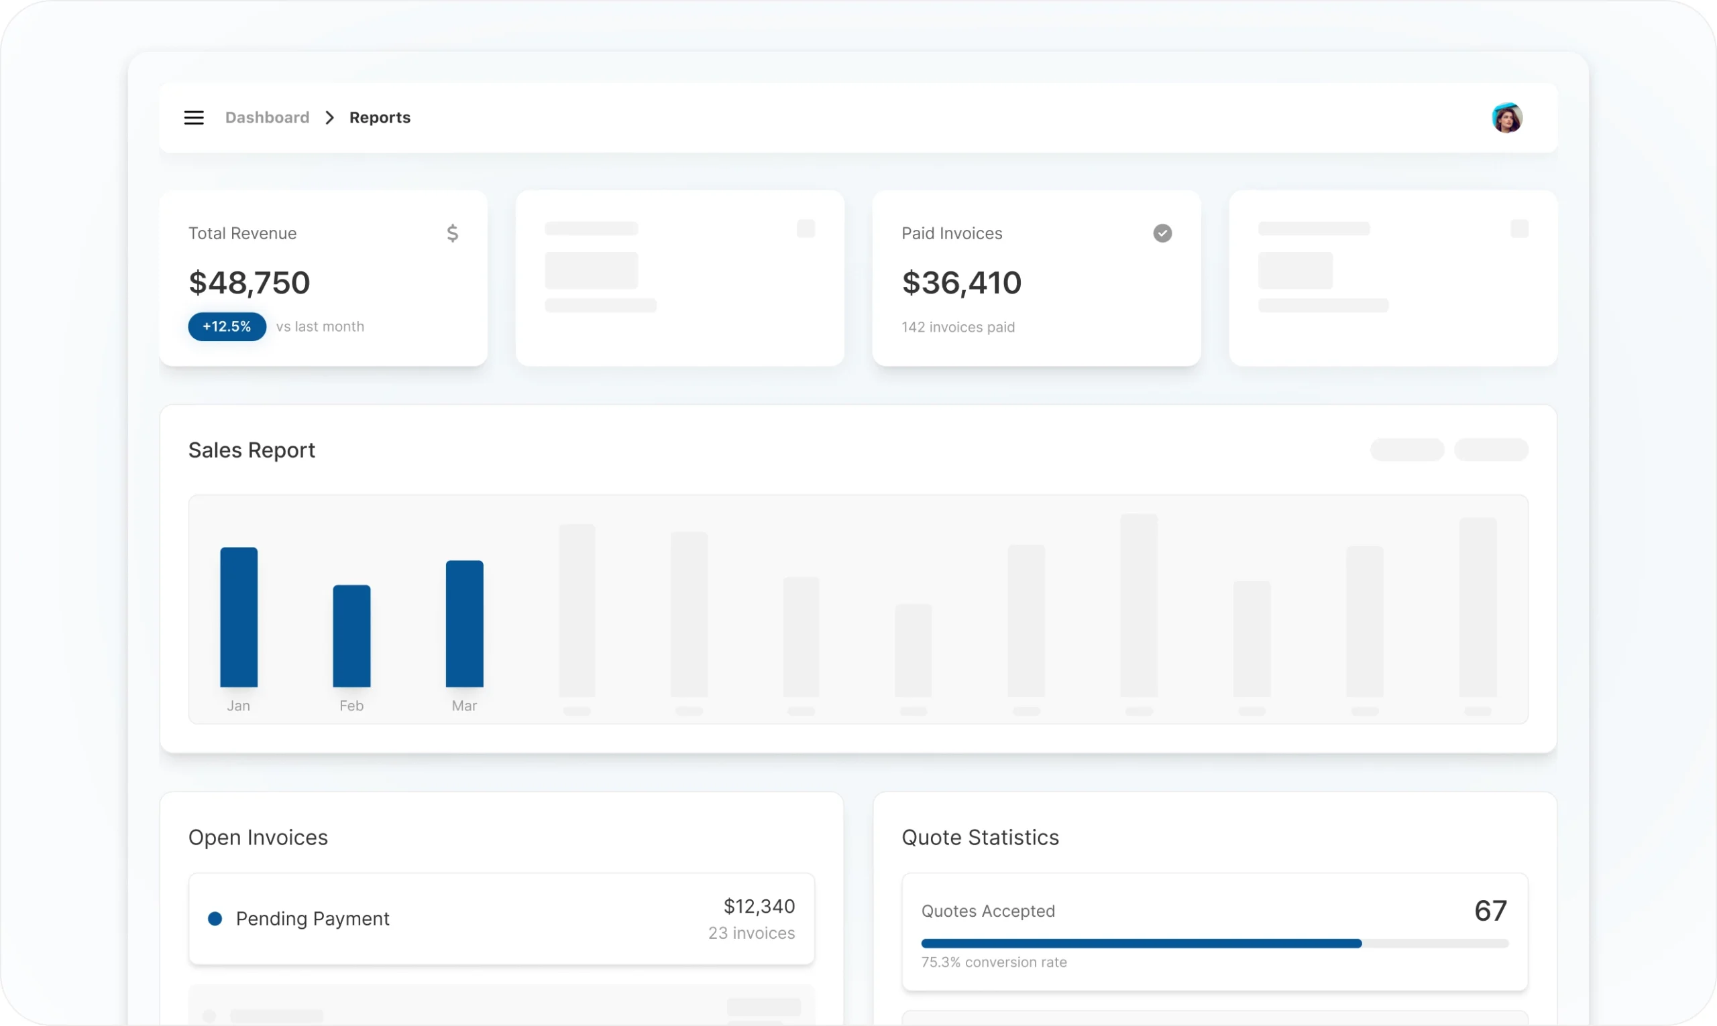Click the Quotes Accepted progress bar
This screenshot has width=1717, height=1026.
[x=1214, y=943]
